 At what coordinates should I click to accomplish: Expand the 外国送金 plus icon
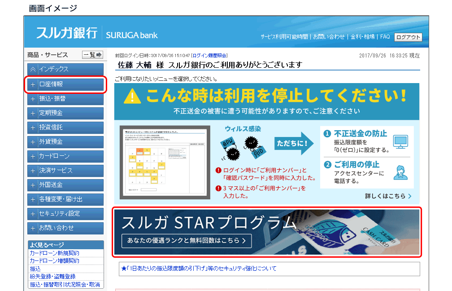click(33, 185)
